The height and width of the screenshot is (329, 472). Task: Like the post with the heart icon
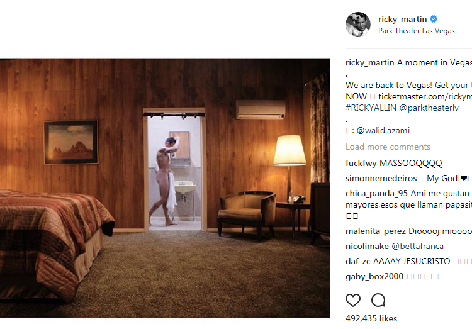[353, 300]
